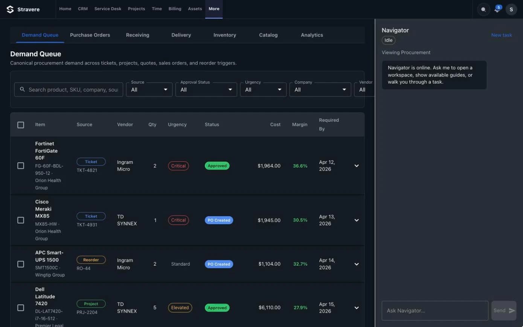Click the Ticket badge for TKT-4821
Image resolution: width=523 pixels, height=327 pixels.
point(91,162)
